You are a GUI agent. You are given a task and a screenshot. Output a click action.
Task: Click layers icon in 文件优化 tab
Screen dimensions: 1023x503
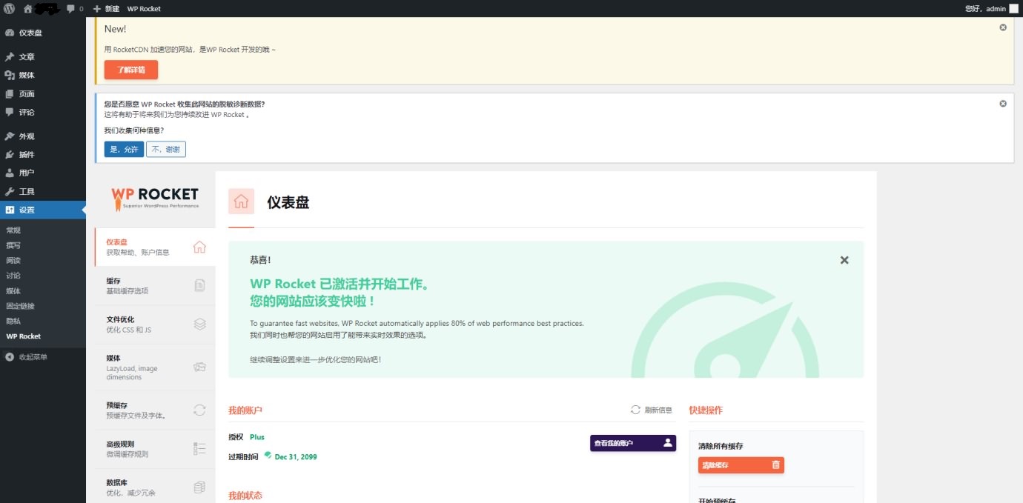click(199, 324)
